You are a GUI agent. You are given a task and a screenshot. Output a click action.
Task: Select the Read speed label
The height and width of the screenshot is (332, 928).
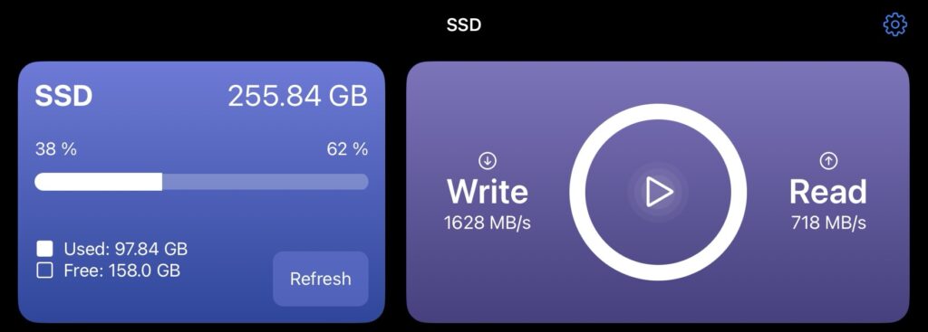(x=828, y=192)
